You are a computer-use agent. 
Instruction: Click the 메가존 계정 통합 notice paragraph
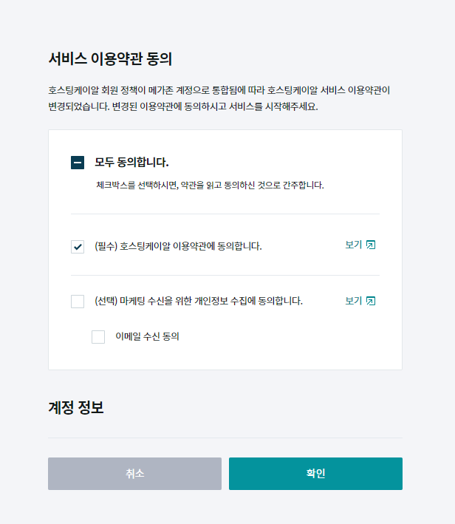coord(219,98)
